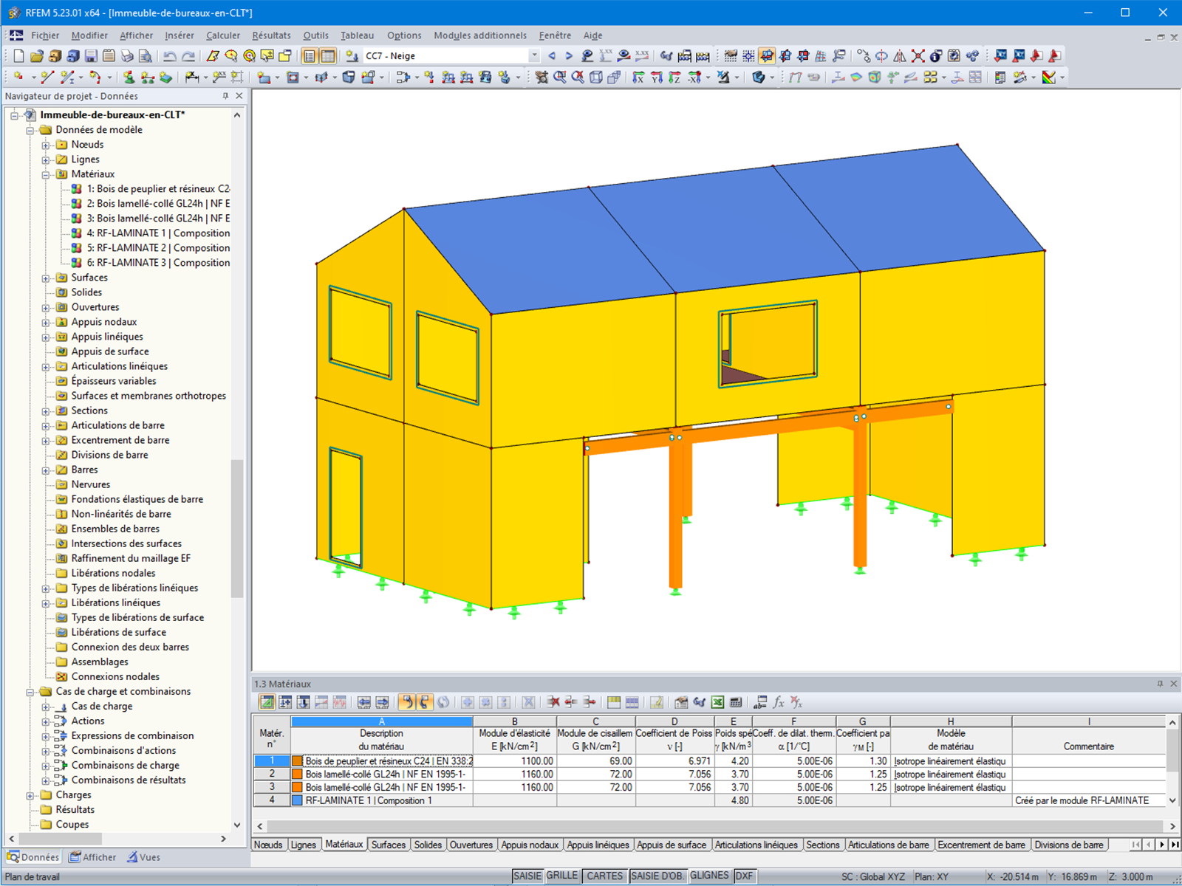The image size is (1182, 886).
Task: Switch to the Appuis nodaux table tab
Action: click(530, 845)
